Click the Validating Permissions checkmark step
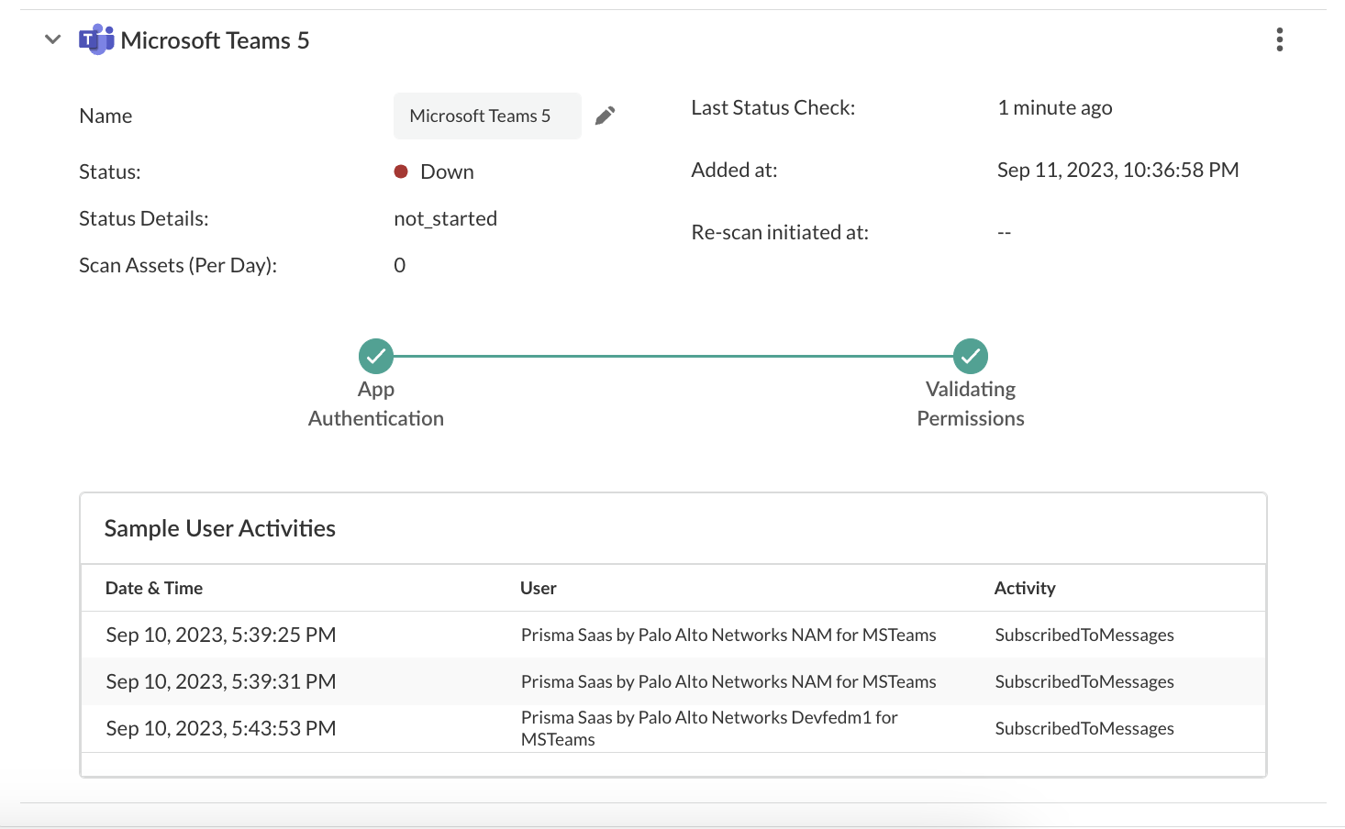Image resolution: width=1345 pixels, height=829 pixels. pos(970,357)
